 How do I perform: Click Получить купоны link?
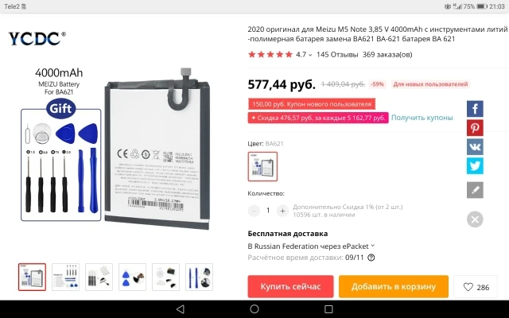click(x=422, y=118)
